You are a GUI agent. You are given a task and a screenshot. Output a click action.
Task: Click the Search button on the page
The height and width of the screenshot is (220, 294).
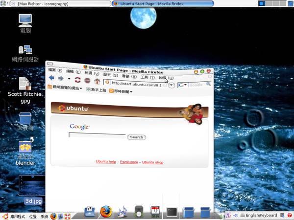click(x=137, y=137)
